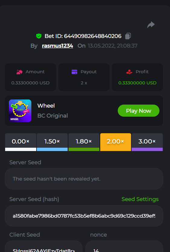Copy the Bet ID with copy icon
Screen dimensions: 170x252
(x=128, y=36)
